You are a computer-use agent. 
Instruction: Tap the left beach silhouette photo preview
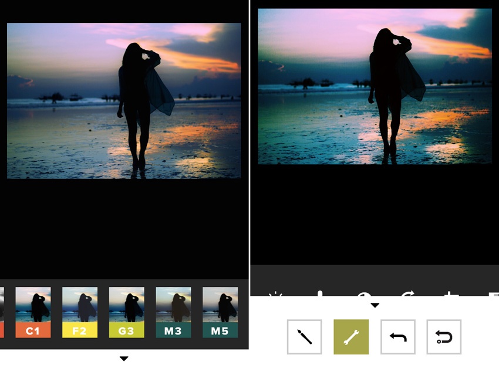point(124,100)
